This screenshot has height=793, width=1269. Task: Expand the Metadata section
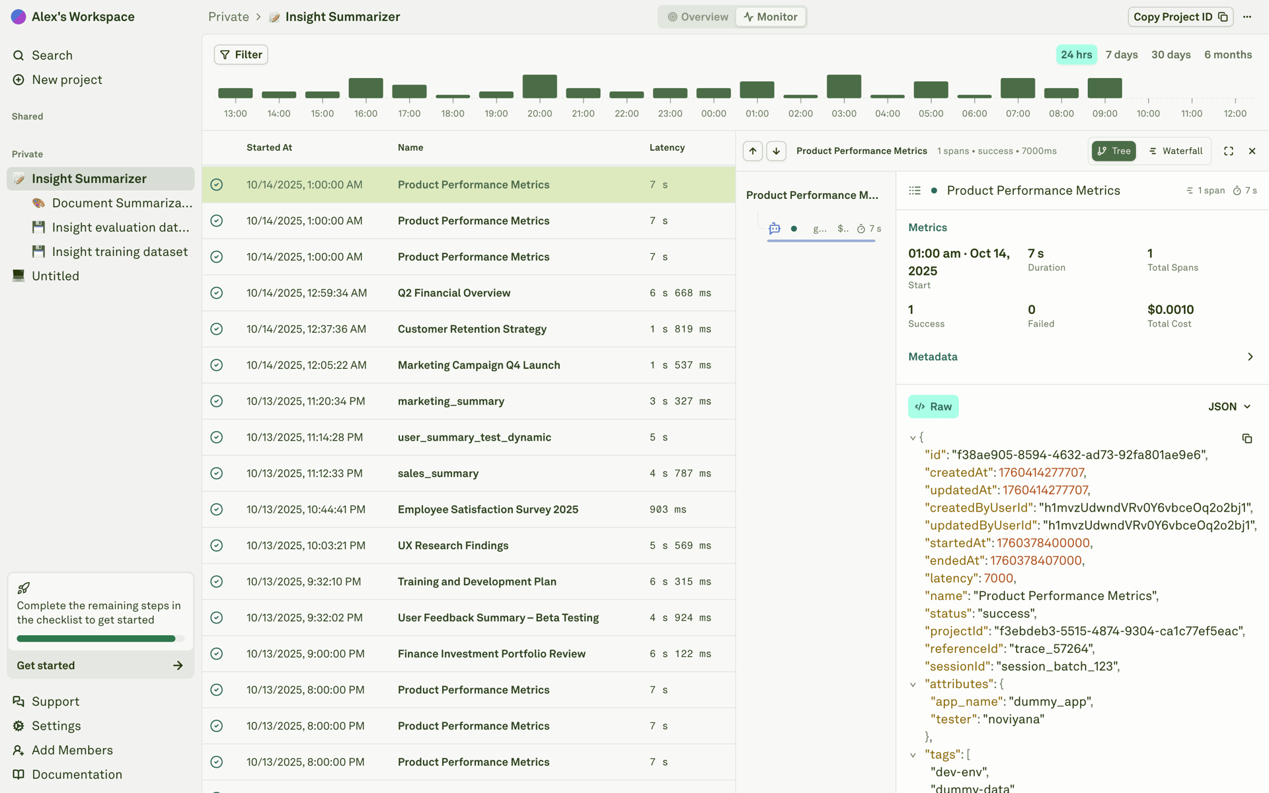tap(1082, 357)
